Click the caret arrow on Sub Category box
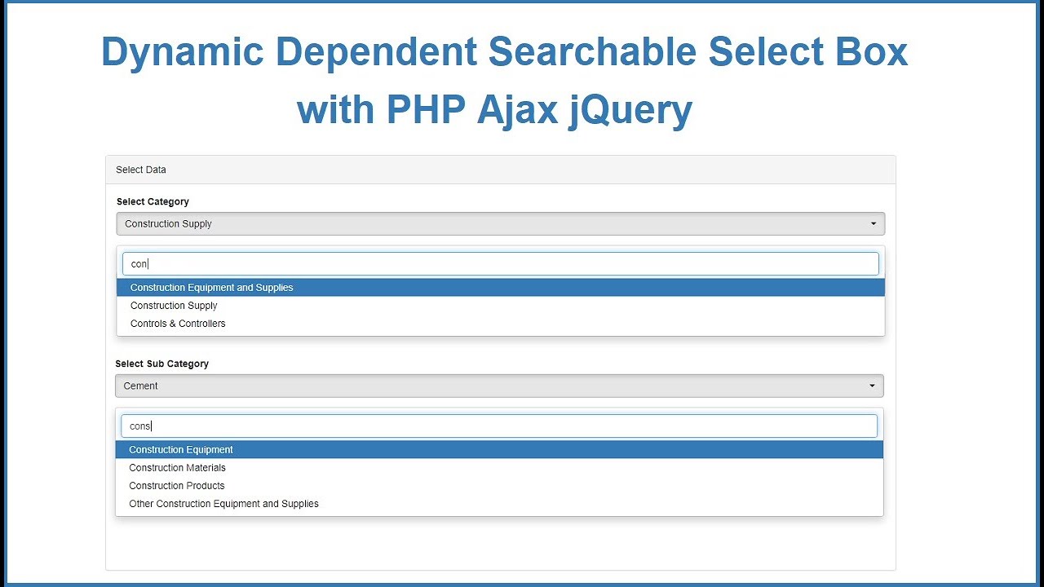 [872, 386]
